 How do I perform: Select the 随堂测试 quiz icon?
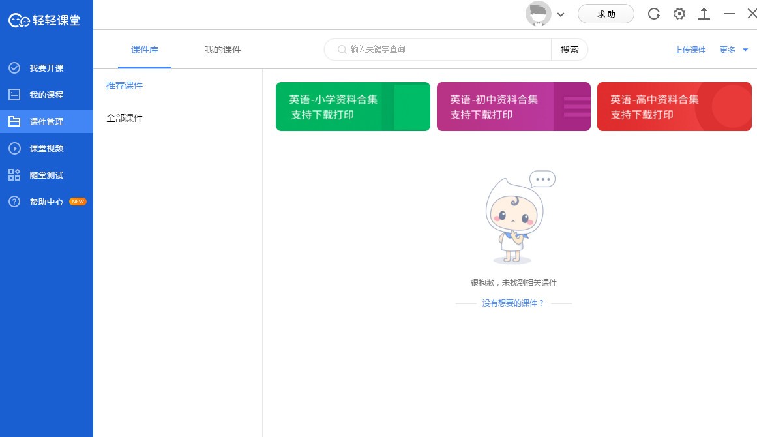(14, 175)
